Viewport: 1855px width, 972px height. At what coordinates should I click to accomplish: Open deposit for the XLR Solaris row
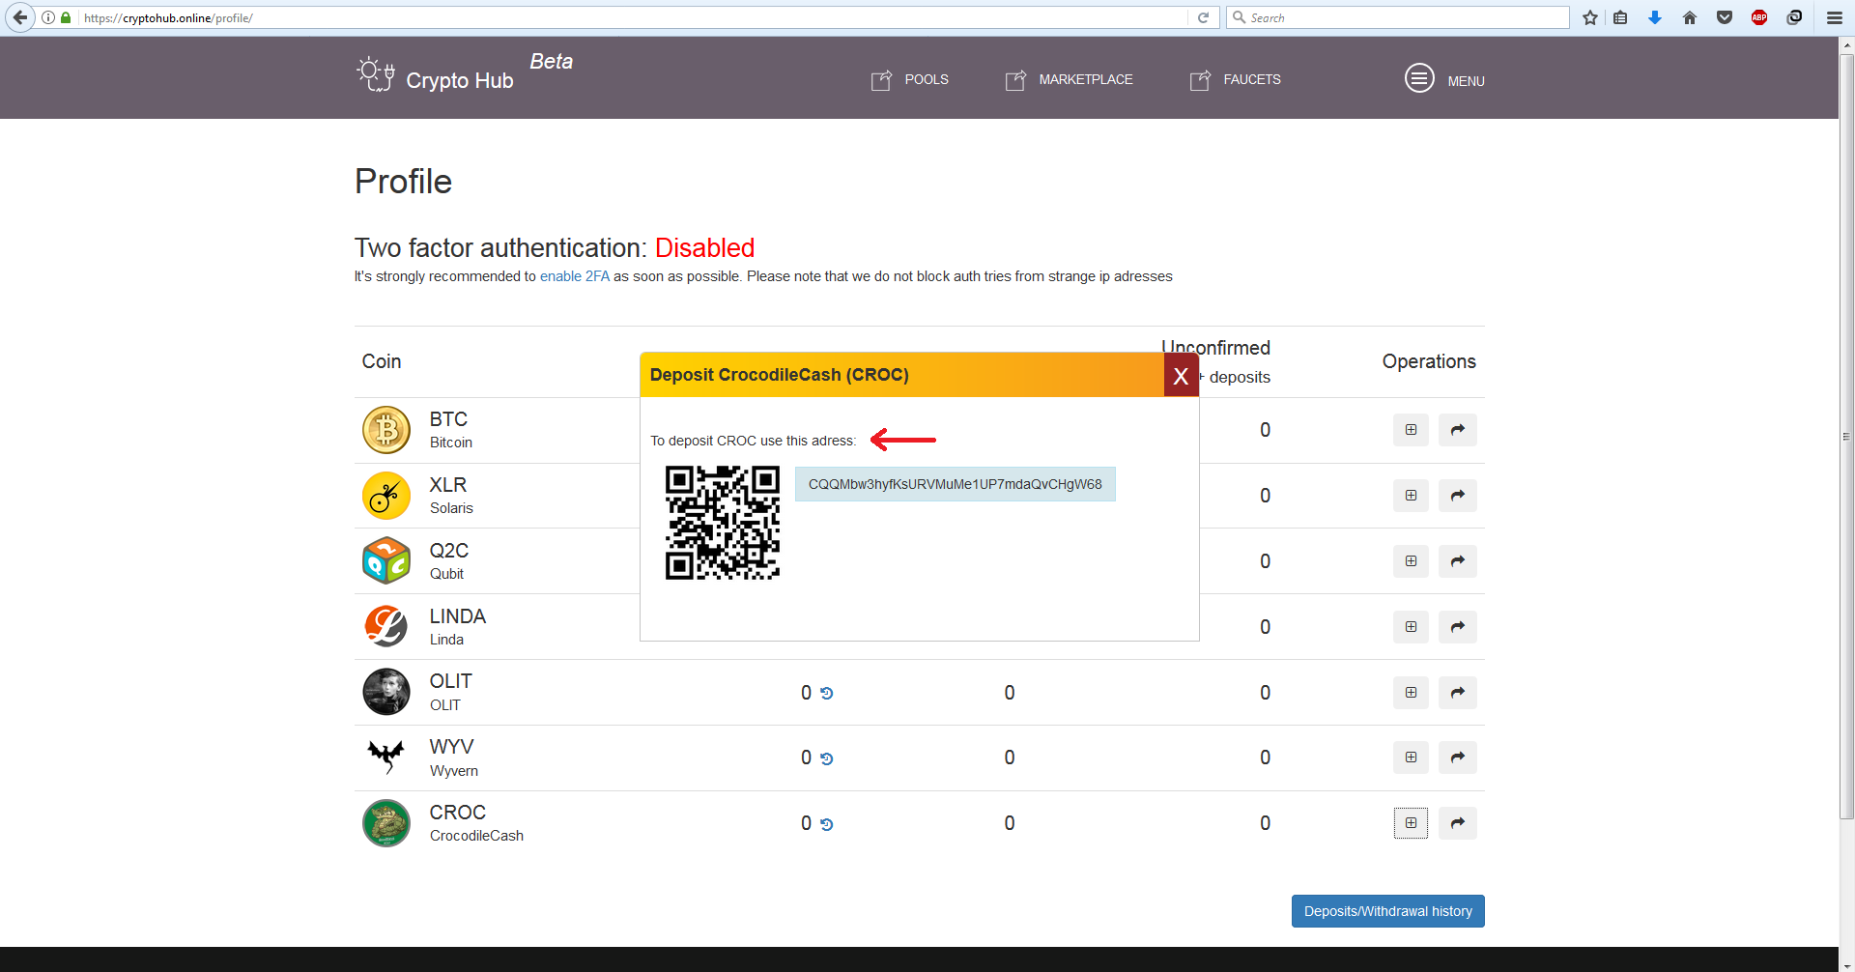1411,496
